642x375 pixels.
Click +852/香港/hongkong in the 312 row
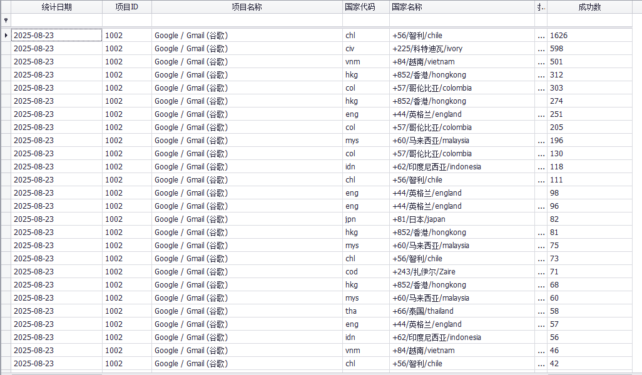(x=462, y=75)
